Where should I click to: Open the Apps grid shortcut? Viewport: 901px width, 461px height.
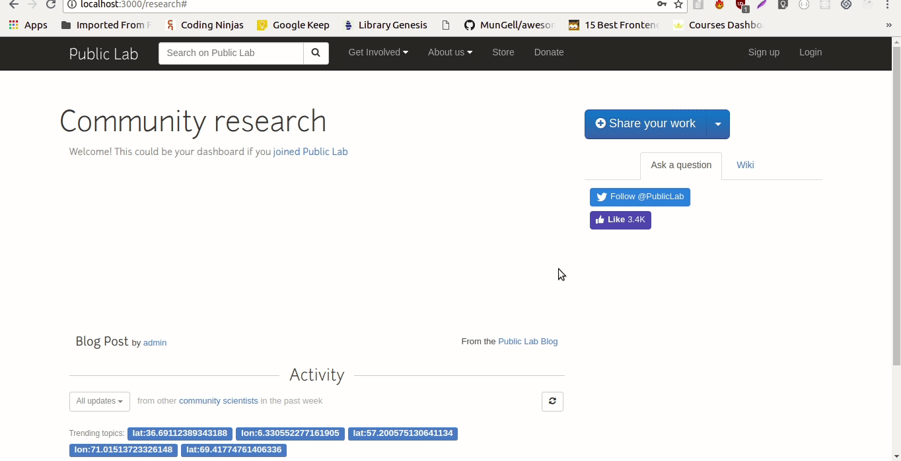click(x=28, y=25)
